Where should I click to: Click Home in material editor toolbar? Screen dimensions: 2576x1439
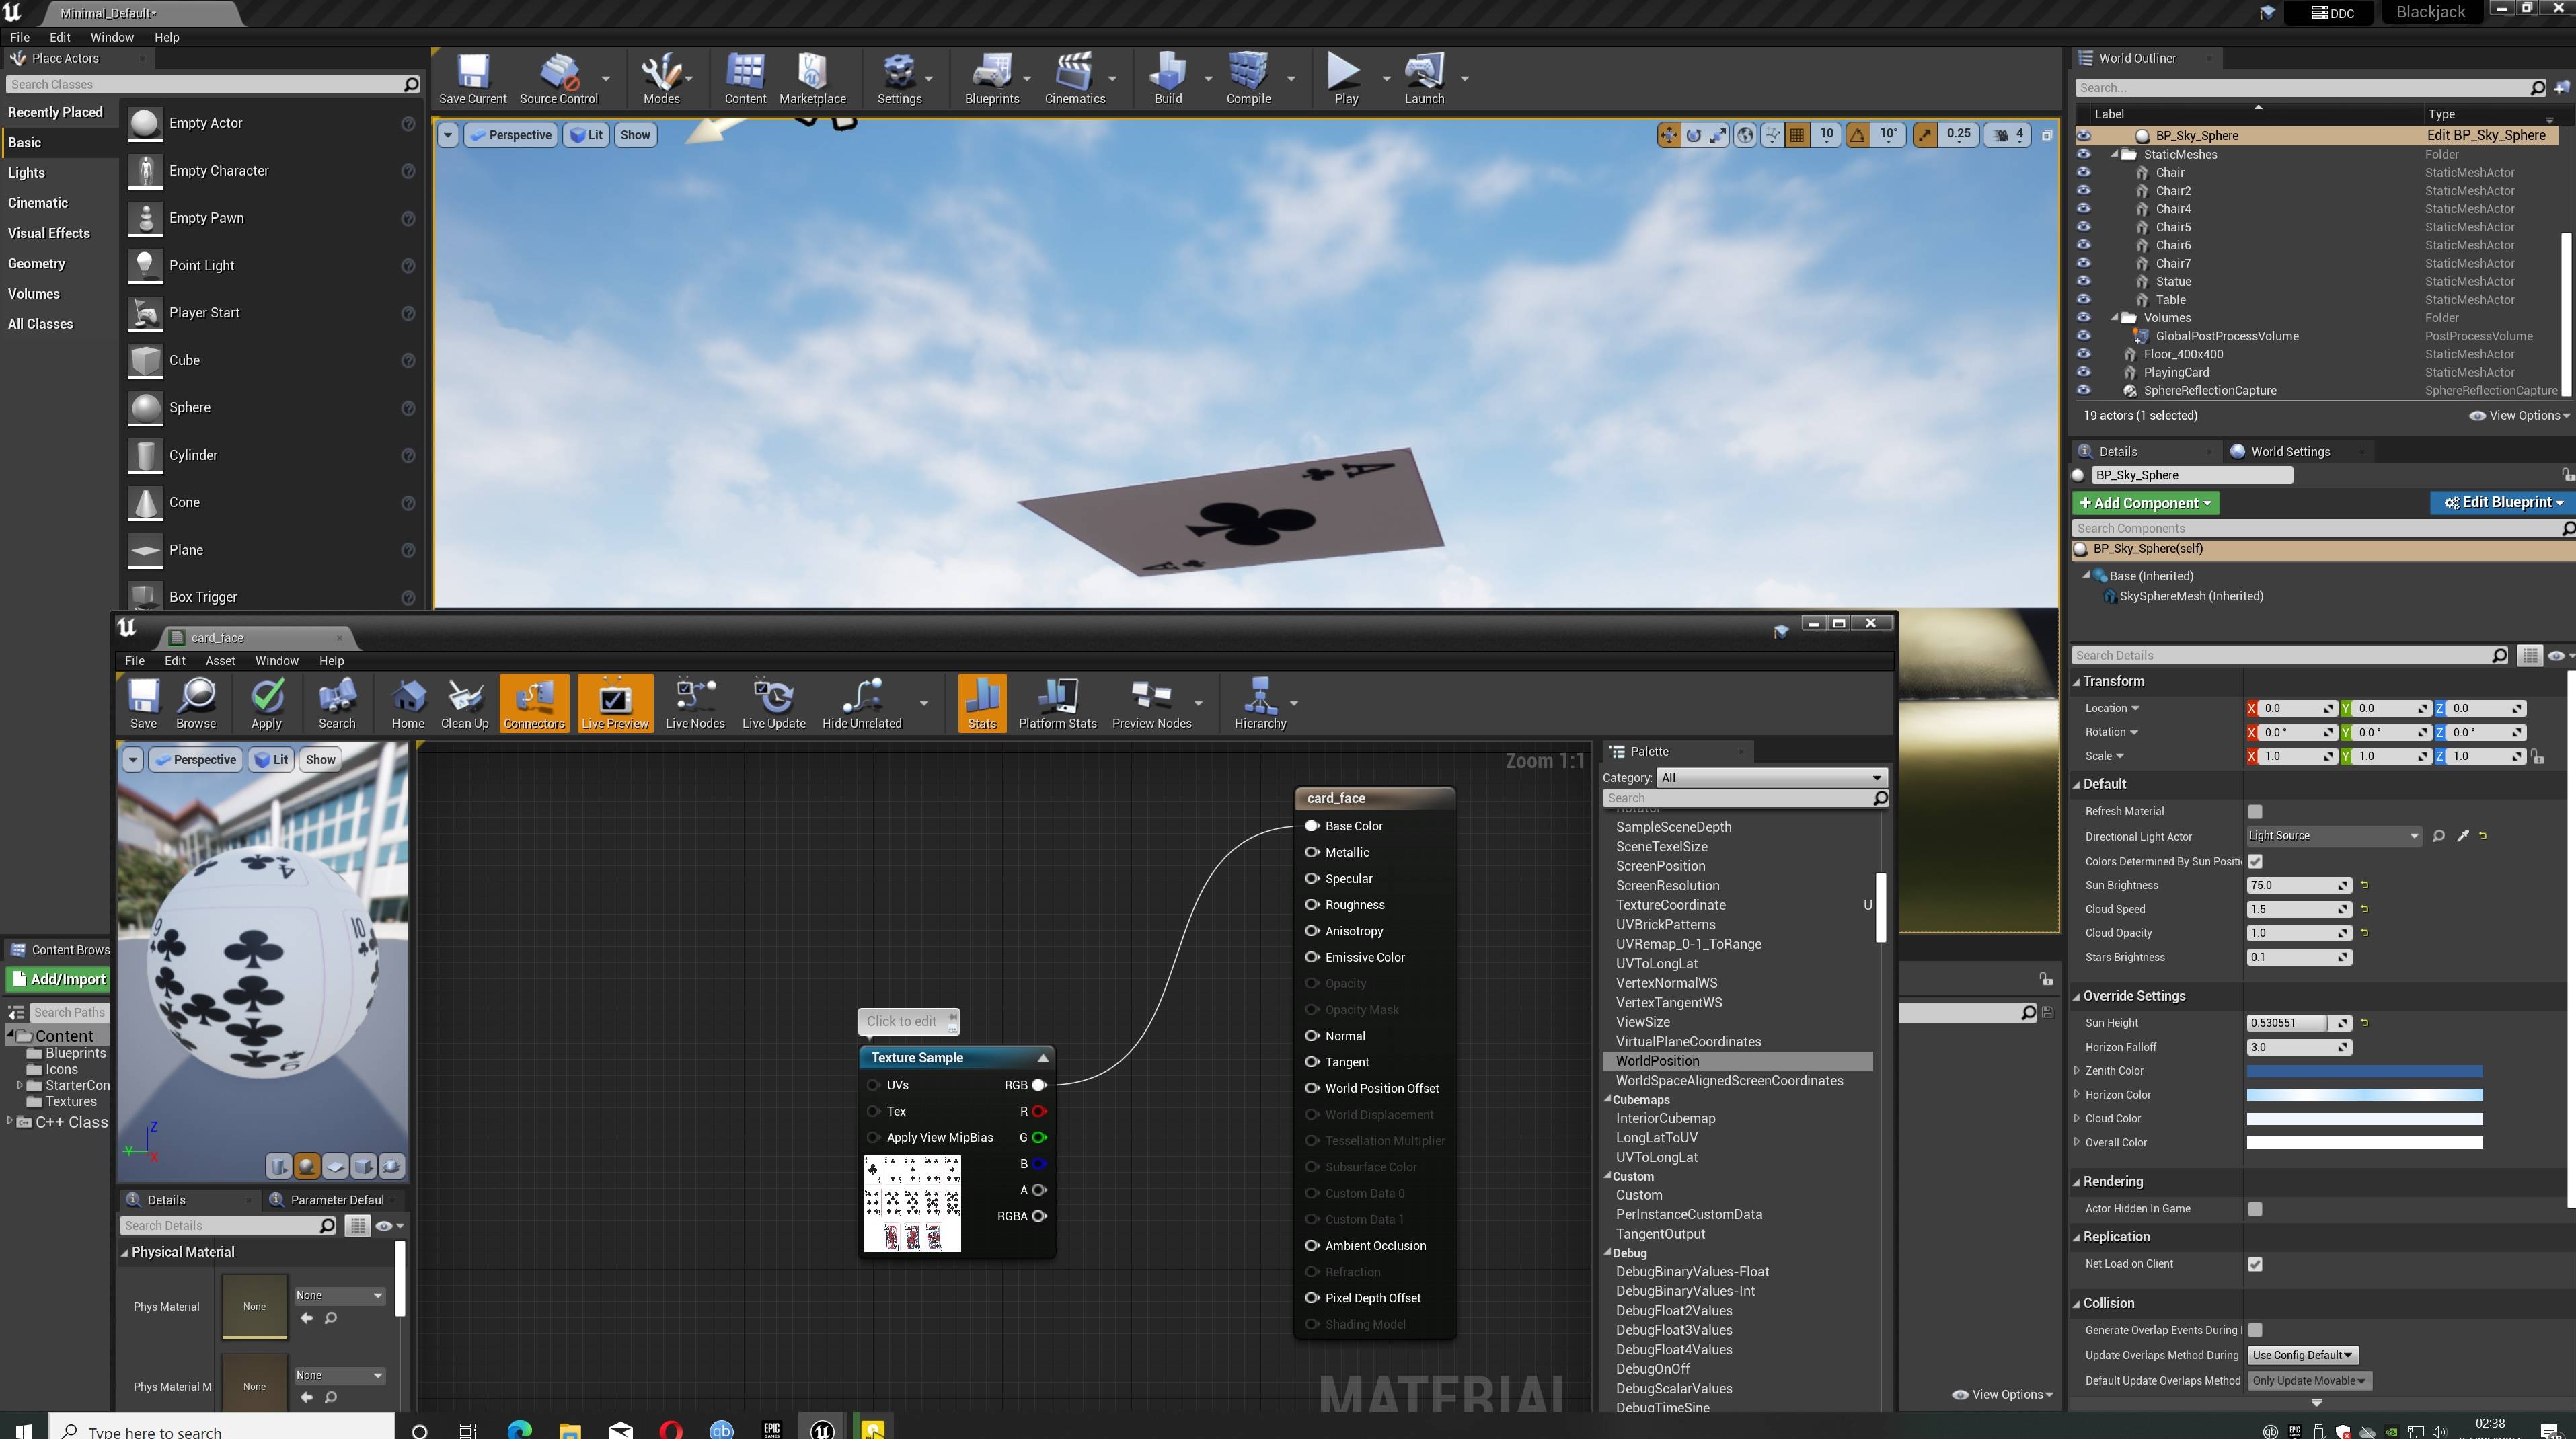(x=407, y=703)
